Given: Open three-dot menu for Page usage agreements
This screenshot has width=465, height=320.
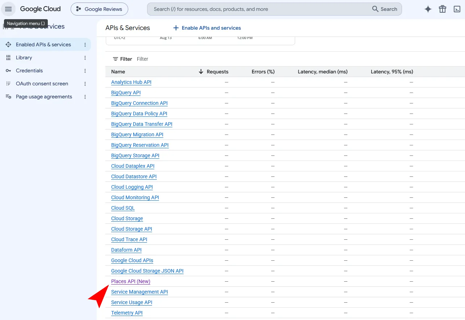Looking at the screenshot, I should click(x=85, y=97).
